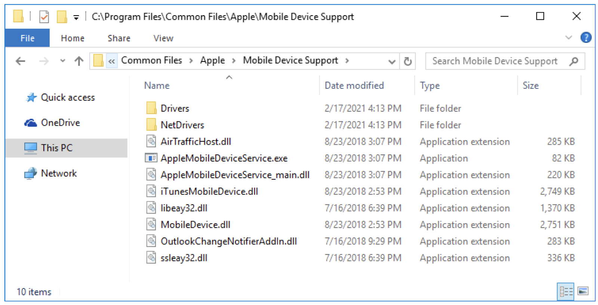Click inside the search box
This screenshot has width=598, height=305.
click(x=493, y=61)
